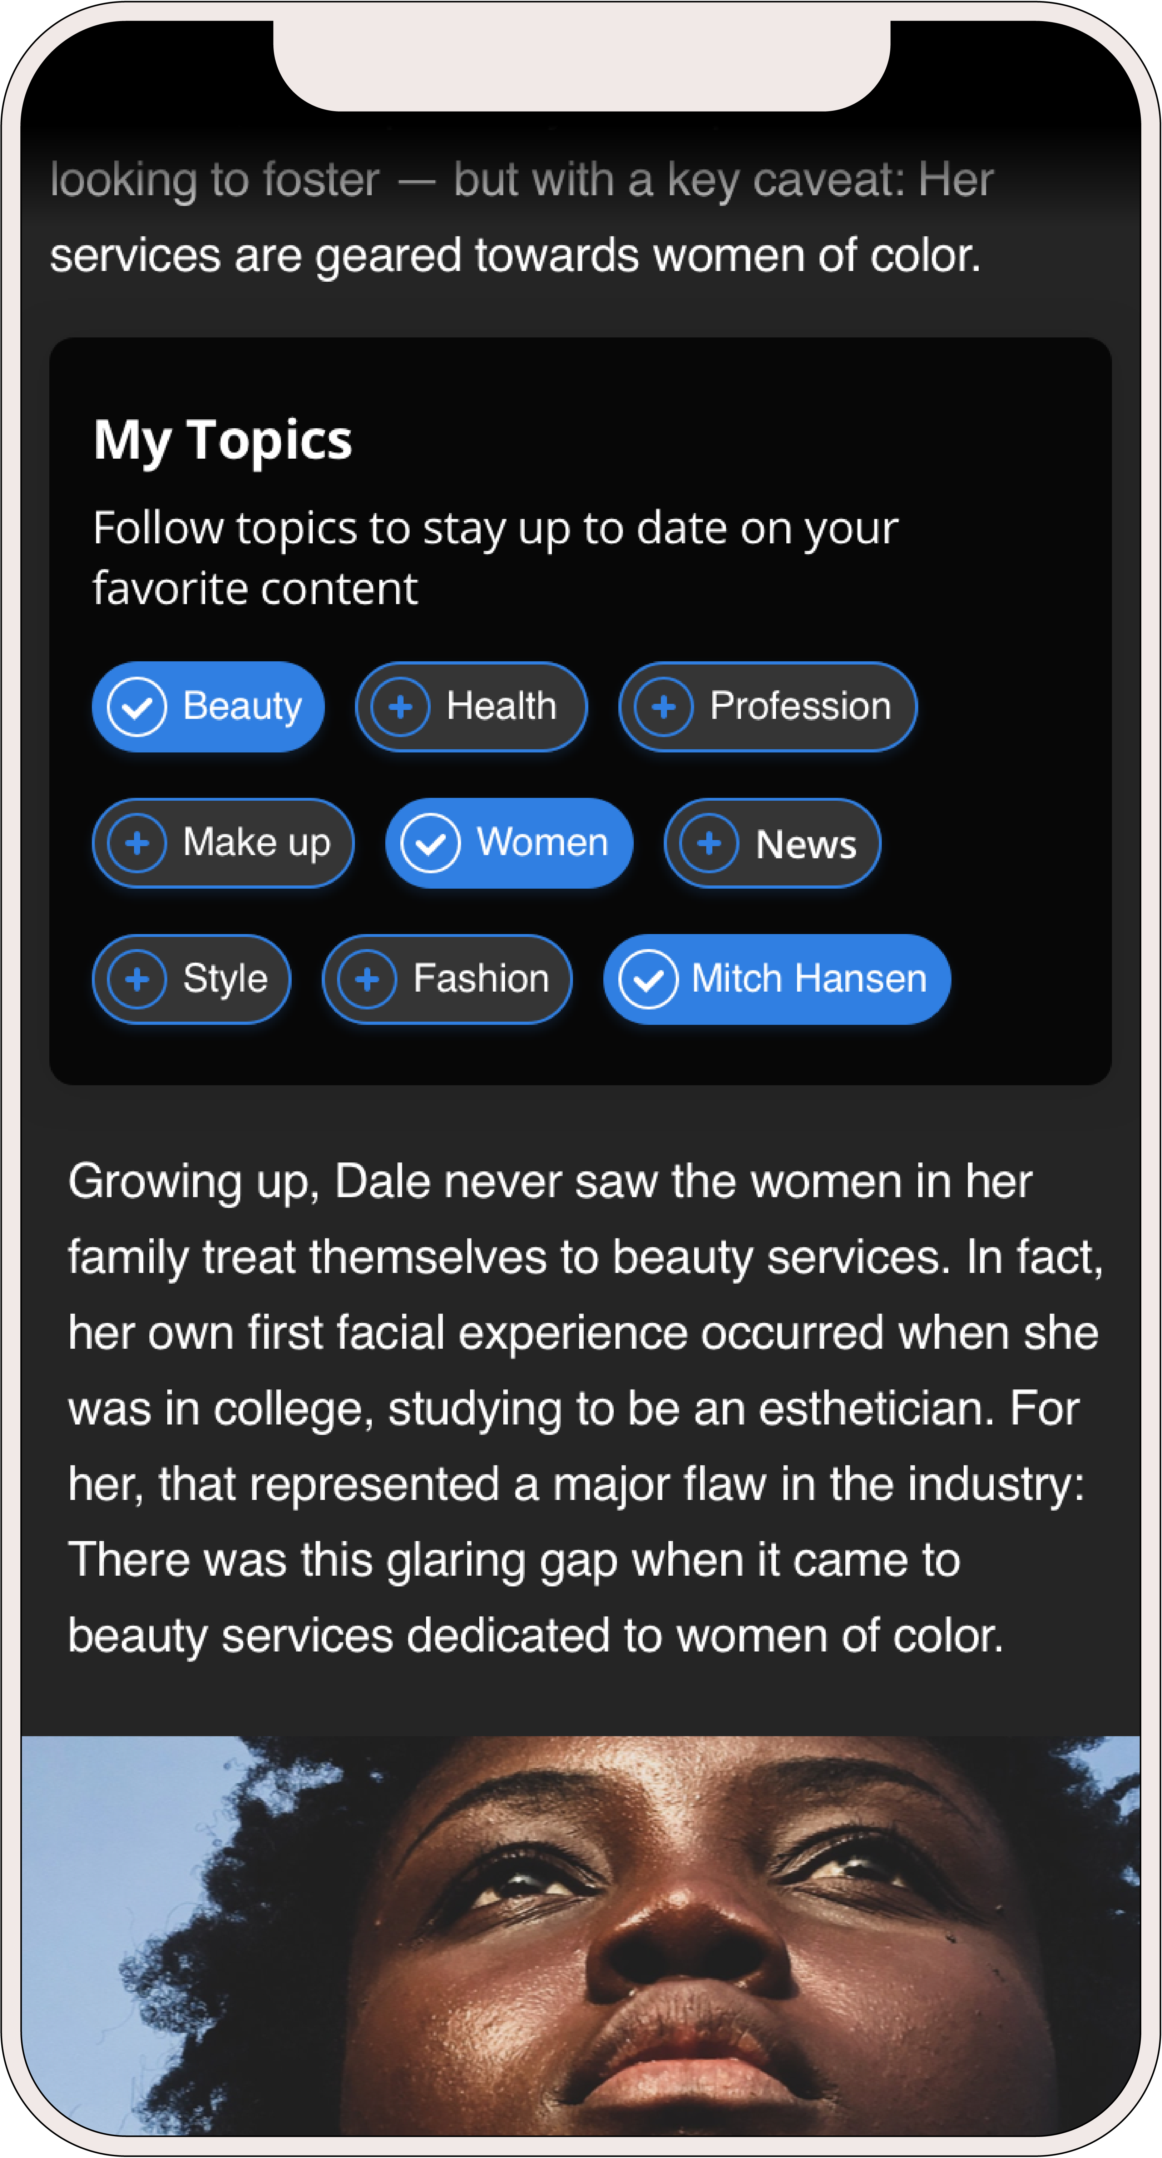Add Fashion to my topics
The image size is (1162, 2158).
click(x=481, y=978)
